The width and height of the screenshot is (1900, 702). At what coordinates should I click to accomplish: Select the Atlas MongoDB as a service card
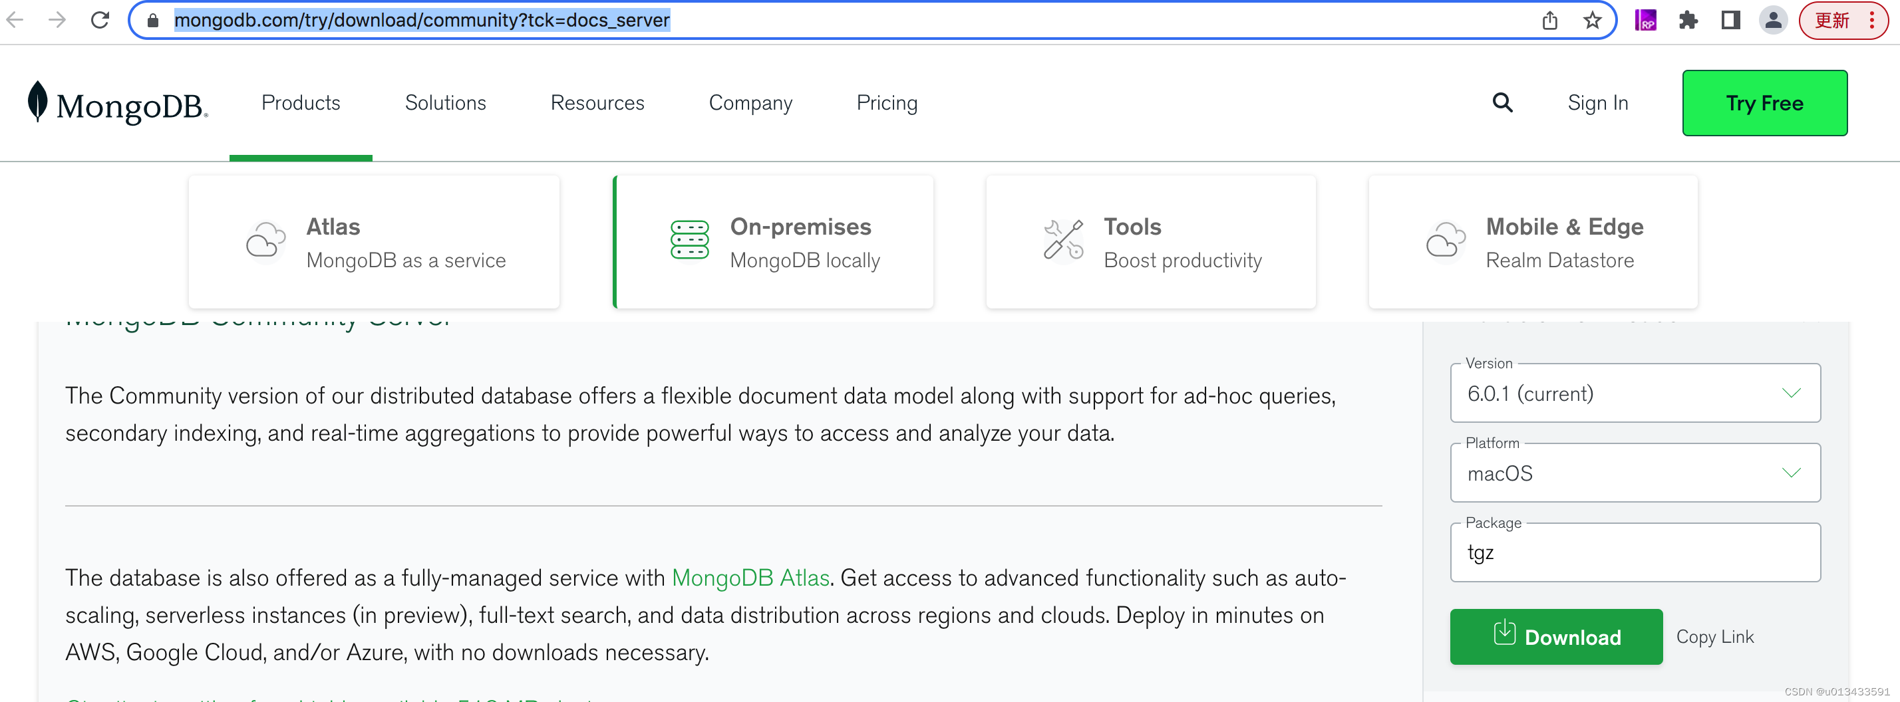point(374,242)
